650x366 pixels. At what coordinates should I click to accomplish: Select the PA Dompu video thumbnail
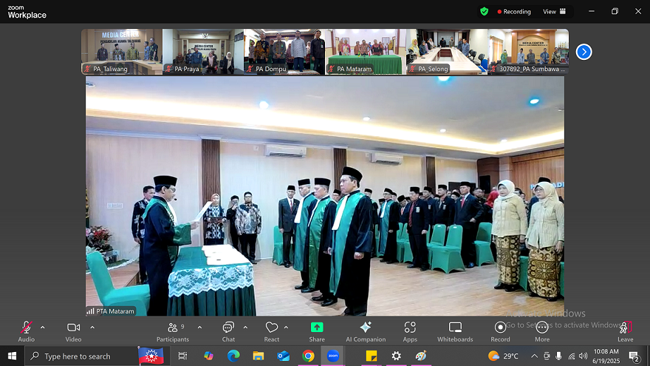(284, 51)
